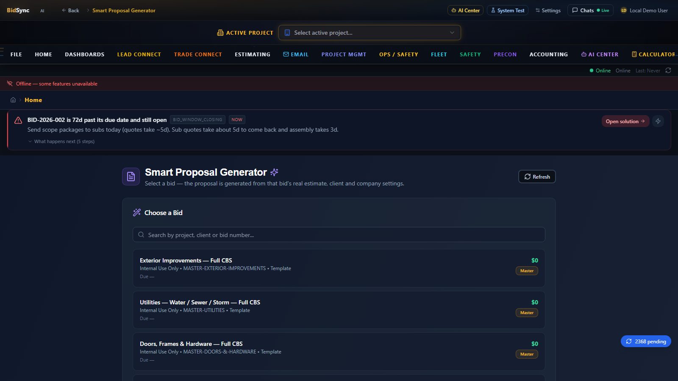Open the 2368 pending sync button

(646, 341)
